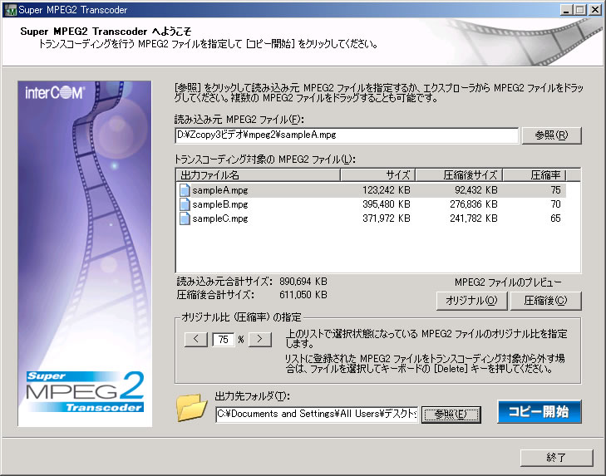Start transcoding with コピー開始 button
The width and height of the screenshot is (606, 476).
pyautogui.click(x=539, y=411)
